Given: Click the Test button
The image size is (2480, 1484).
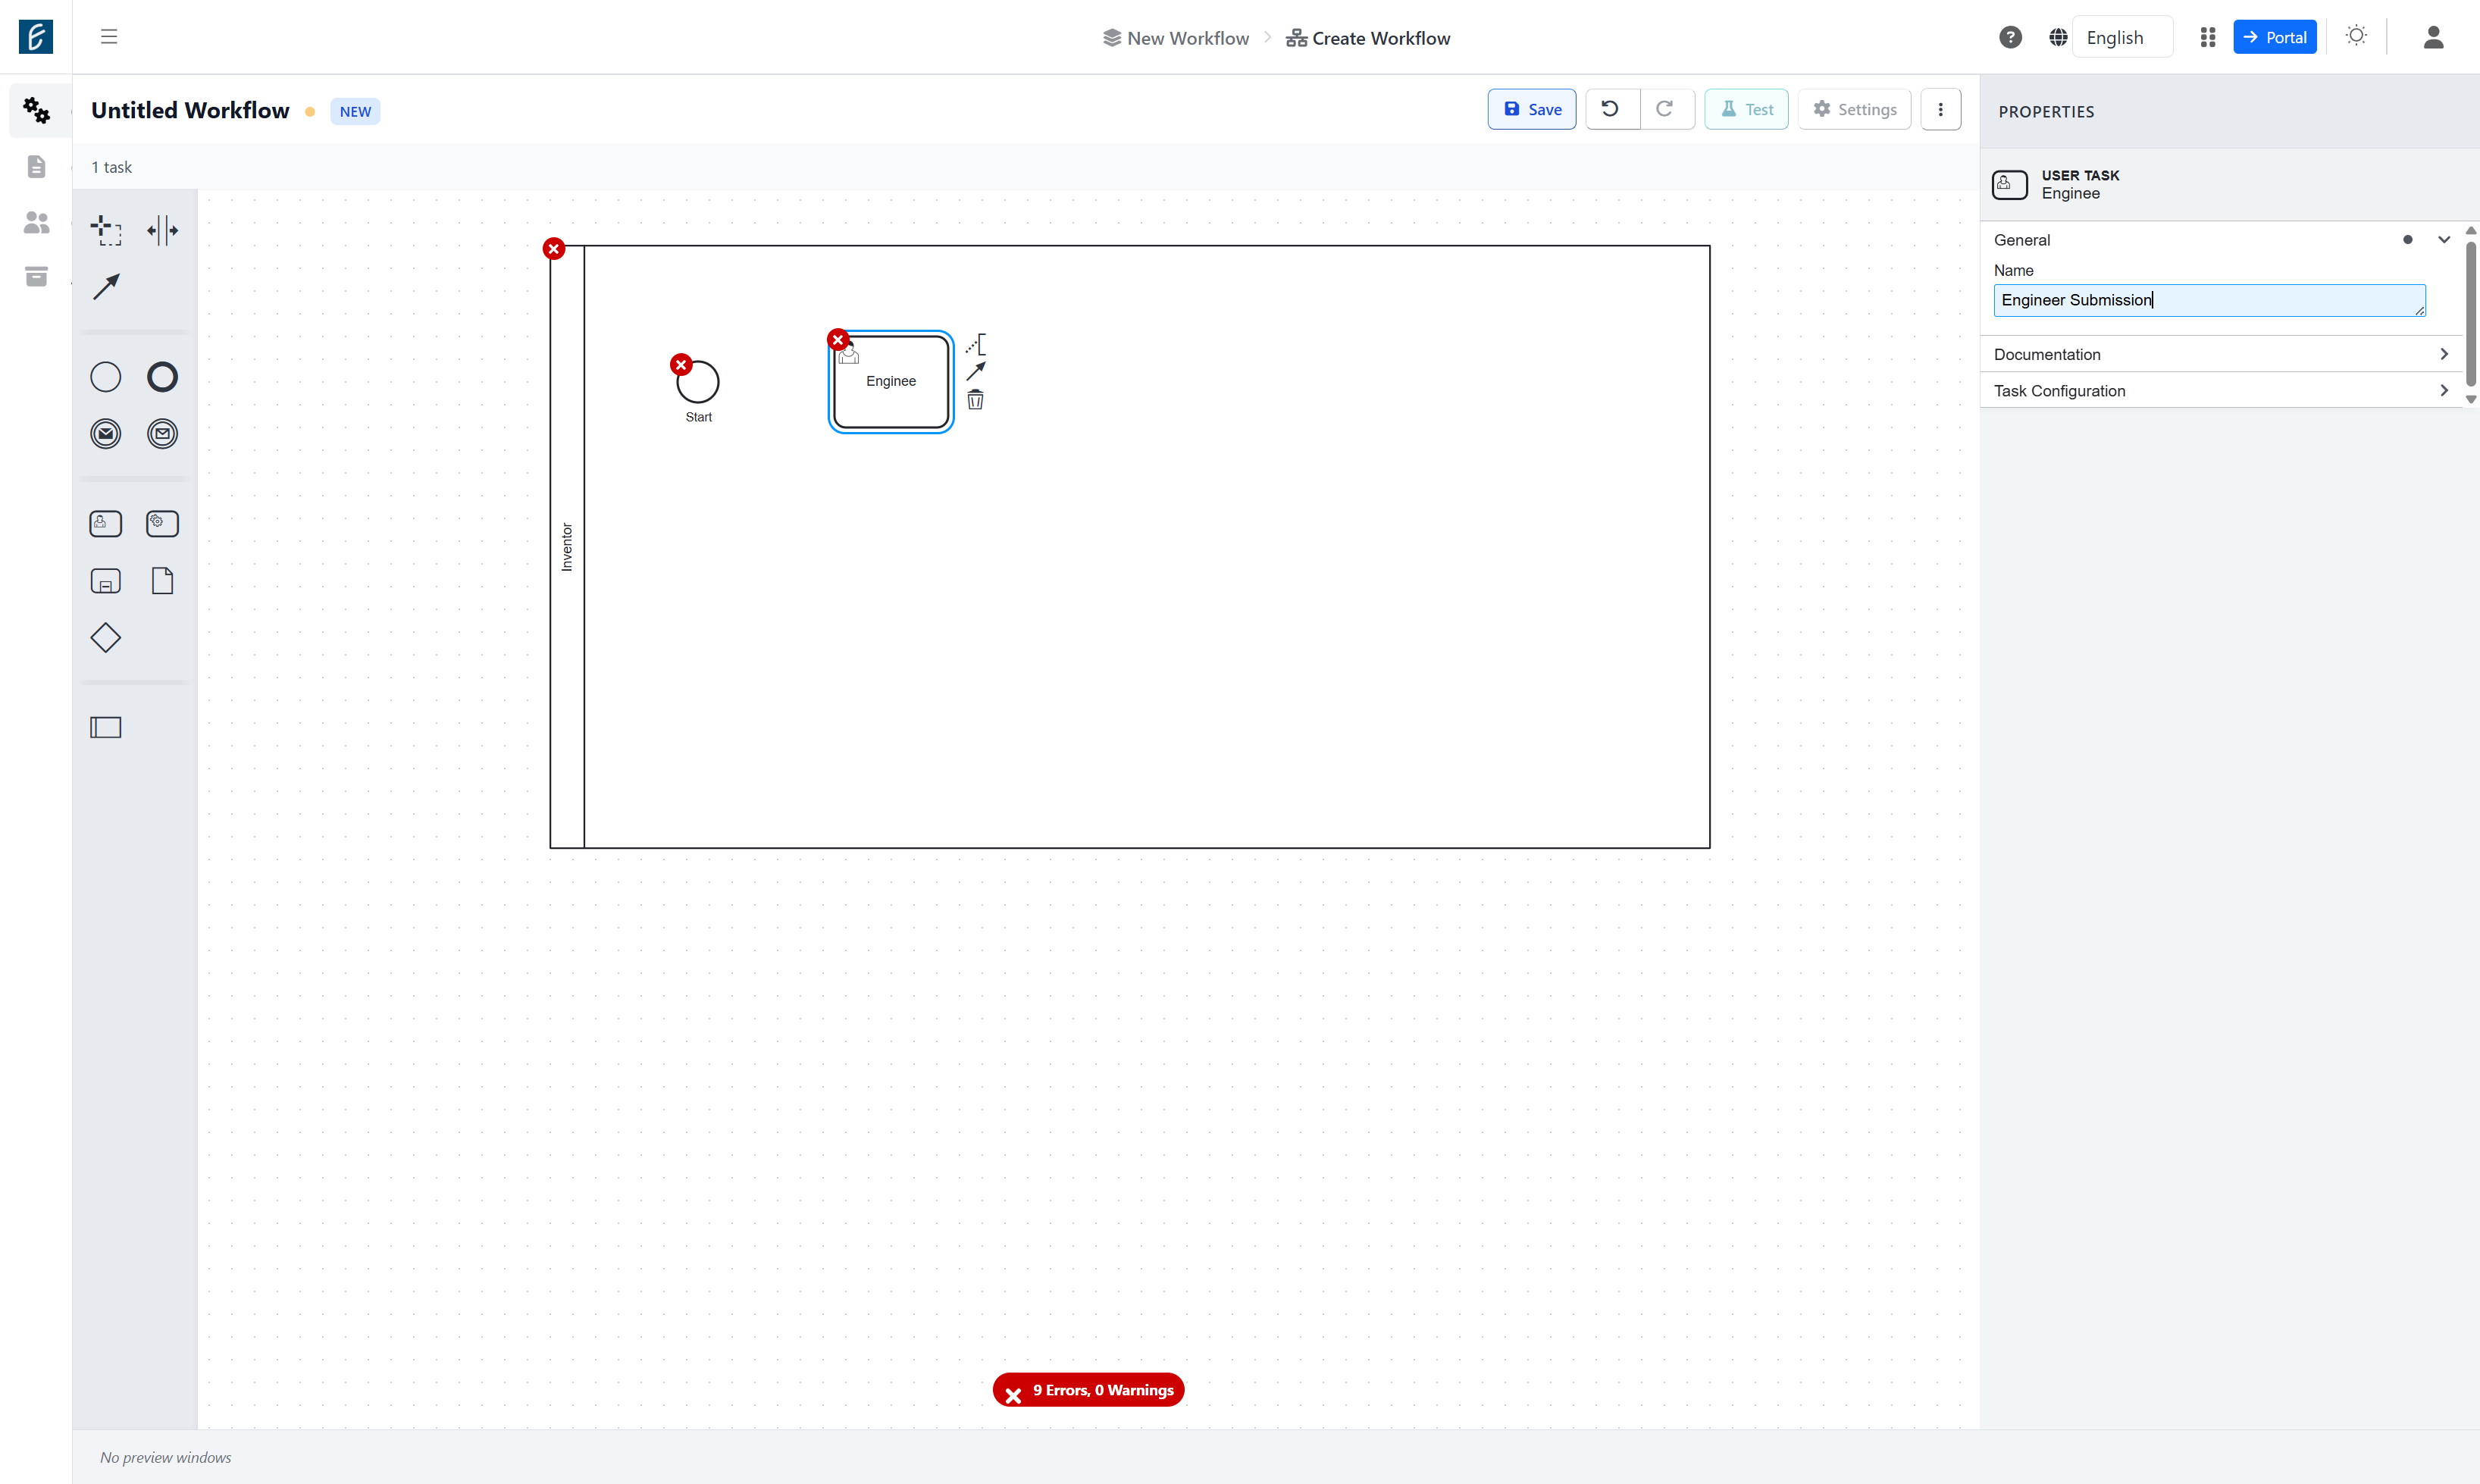Looking at the screenshot, I should (1747, 109).
